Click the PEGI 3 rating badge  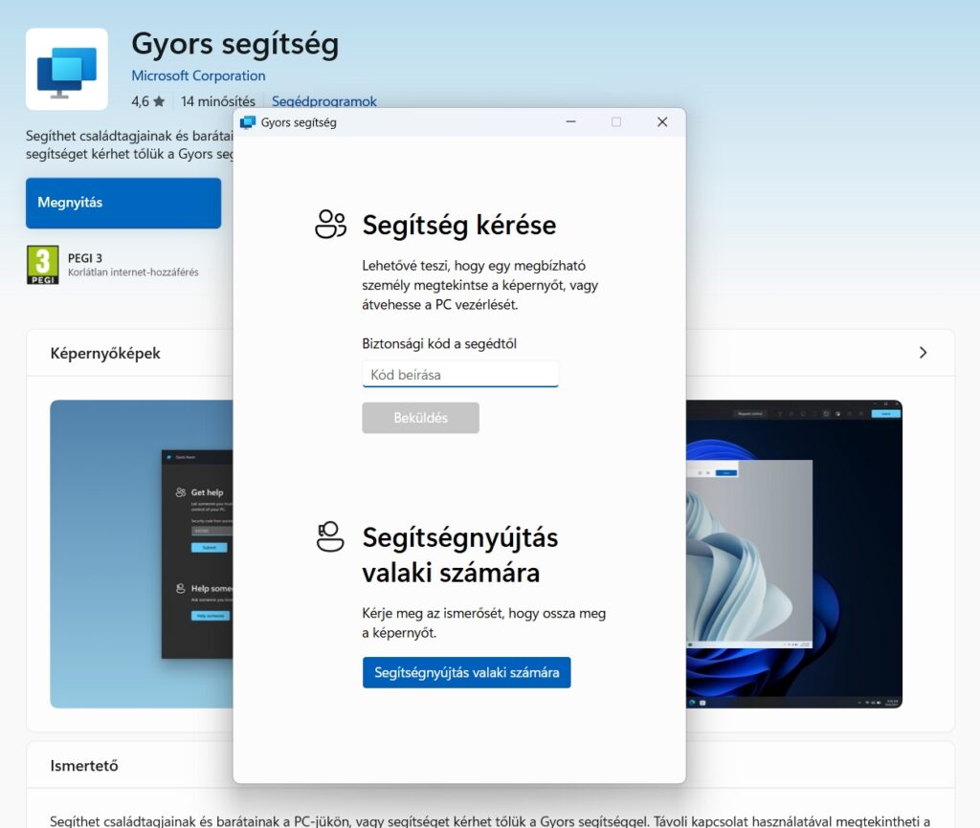(42, 265)
